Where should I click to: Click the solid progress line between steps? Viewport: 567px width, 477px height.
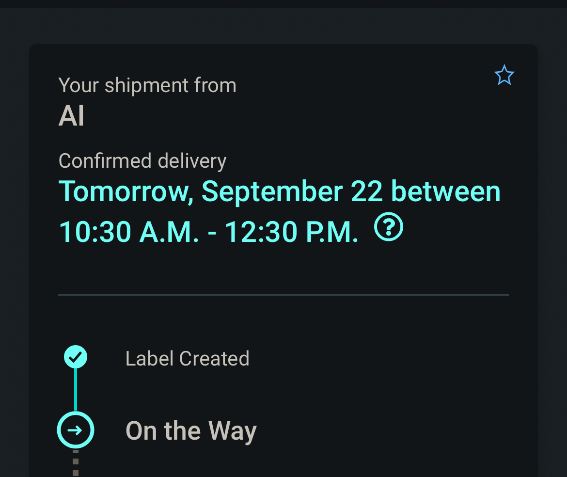(76, 389)
